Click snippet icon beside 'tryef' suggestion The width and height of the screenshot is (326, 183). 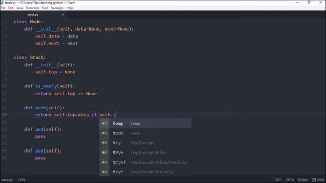[x=104, y=162]
